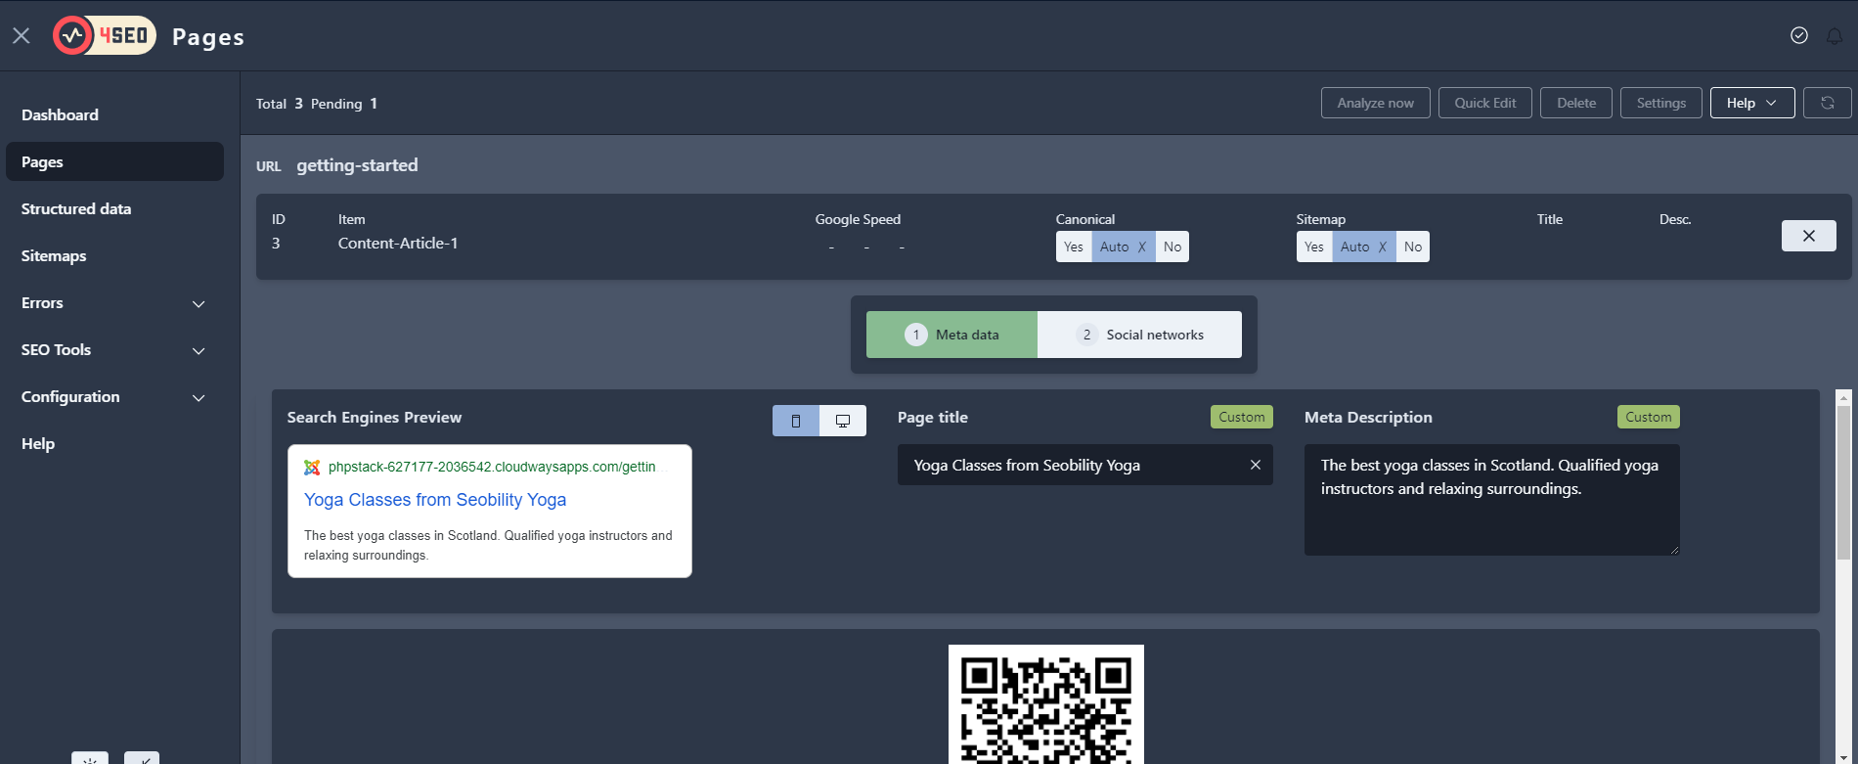Set Sitemap to Yes

(1314, 247)
